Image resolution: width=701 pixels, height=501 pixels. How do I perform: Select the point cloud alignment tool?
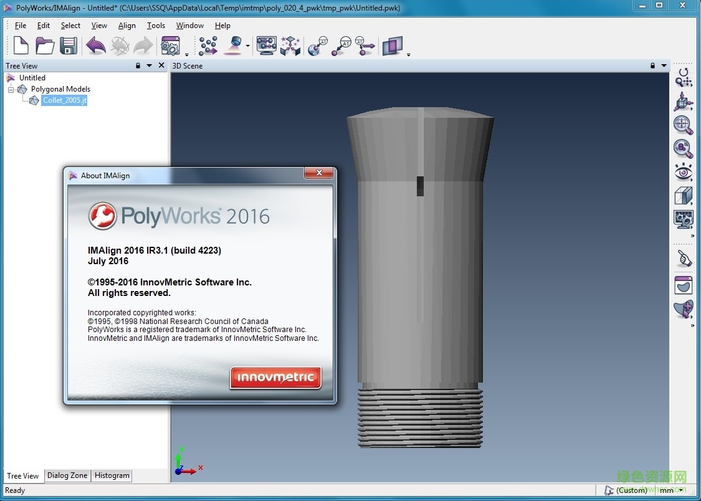(x=207, y=45)
